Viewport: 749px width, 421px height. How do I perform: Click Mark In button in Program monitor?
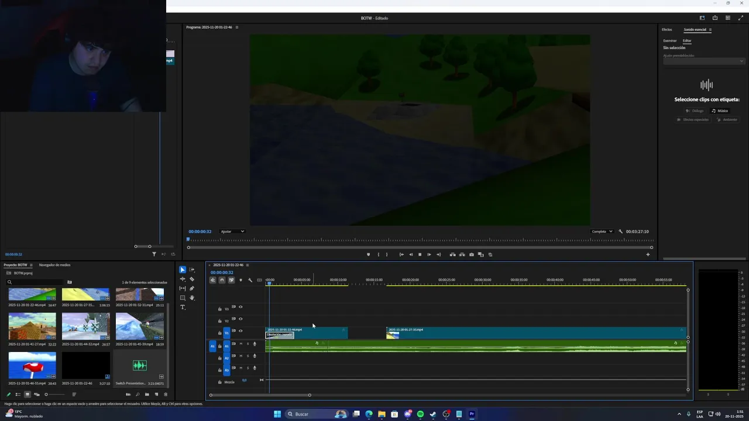point(378,254)
